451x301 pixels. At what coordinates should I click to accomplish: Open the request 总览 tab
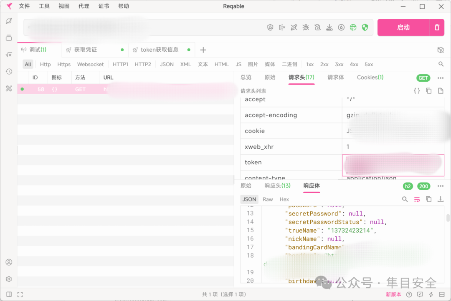point(246,78)
